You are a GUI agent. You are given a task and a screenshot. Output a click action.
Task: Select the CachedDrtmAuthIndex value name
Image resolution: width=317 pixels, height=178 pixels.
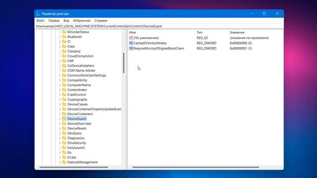150,43
